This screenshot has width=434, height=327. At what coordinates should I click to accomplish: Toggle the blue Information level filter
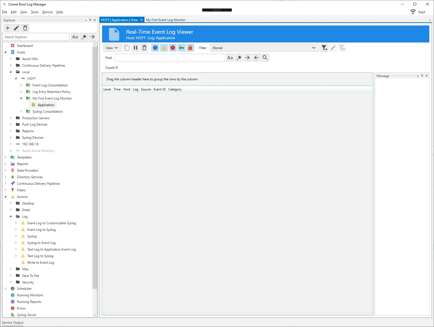pyautogui.click(x=155, y=48)
